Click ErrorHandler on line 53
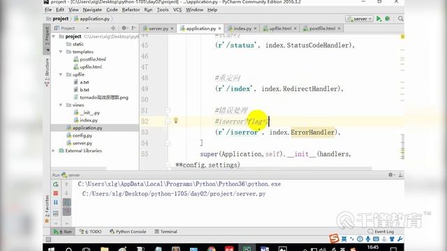The width and height of the screenshot is (447, 251). pyautogui.click(x=312, y=132)
